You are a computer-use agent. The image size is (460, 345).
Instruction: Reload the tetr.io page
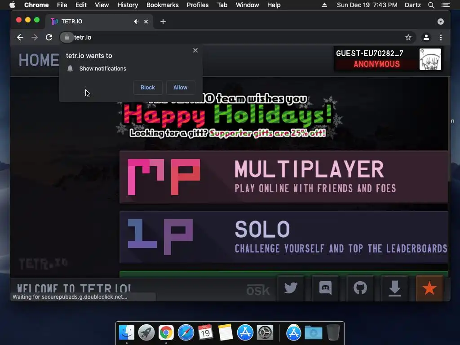[49, 37]
